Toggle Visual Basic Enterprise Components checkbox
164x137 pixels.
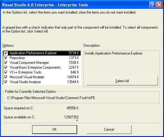(x=6, y=68)
